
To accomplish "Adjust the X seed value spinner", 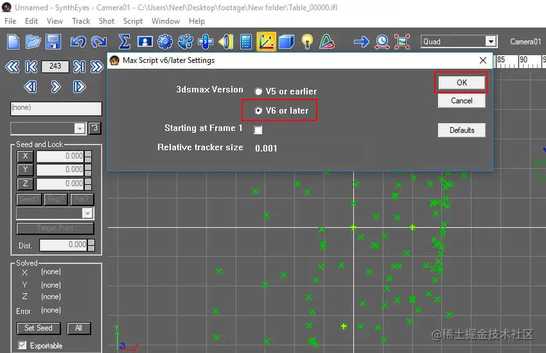I will [x=88, y=156].
